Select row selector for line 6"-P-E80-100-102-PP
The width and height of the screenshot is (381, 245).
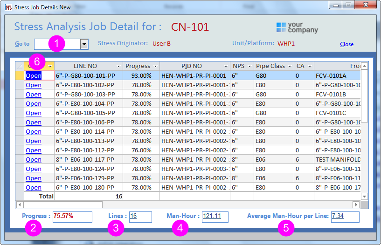20,85
